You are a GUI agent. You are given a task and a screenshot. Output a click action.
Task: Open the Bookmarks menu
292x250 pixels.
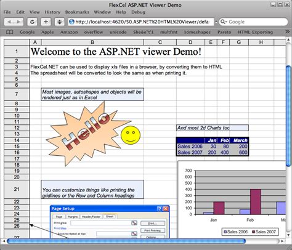pyautogui.click(x=77, y=12)
